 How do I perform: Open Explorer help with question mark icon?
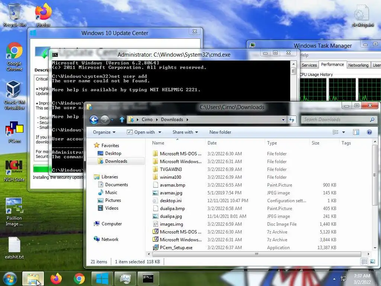tap(369, 132)
